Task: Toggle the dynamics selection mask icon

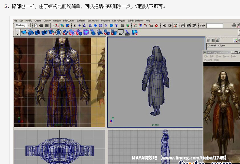Action: point(106,25)
